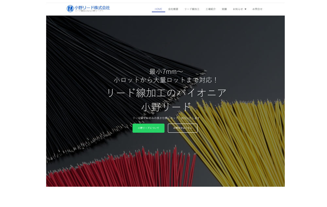Image resolution: width=327 pixels, height=207 pixels.
Task: Click the tagline under company logo
Action: (89, 11)
